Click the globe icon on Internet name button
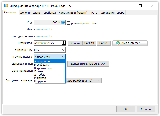160x116 pixels. tap(118, 43)
